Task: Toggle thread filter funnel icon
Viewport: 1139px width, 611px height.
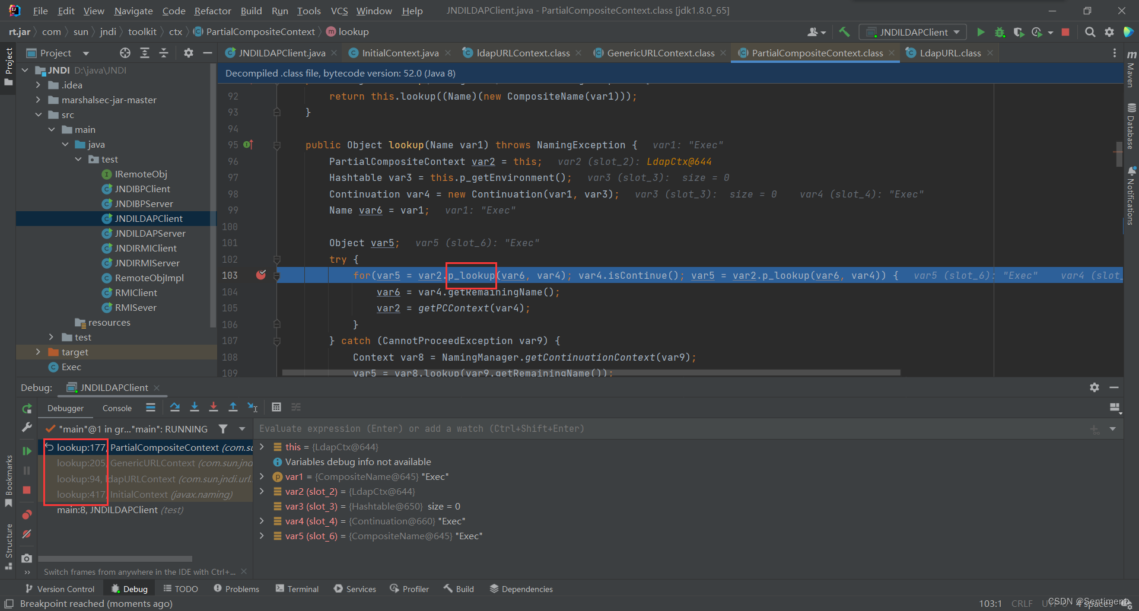Action: [223, 429]
